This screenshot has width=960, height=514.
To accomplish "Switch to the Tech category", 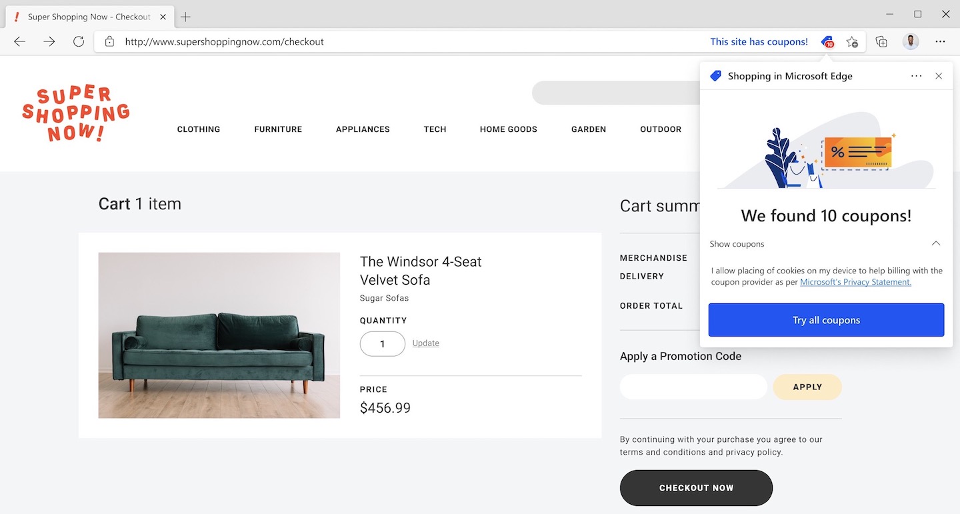I will [435, 129].
